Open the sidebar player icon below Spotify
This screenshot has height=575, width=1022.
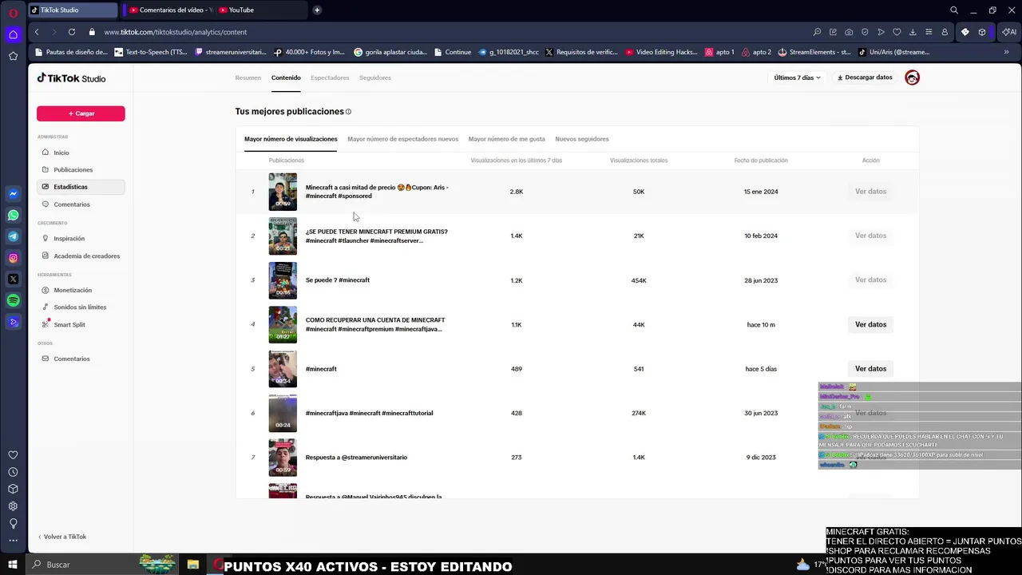point(13,323)
